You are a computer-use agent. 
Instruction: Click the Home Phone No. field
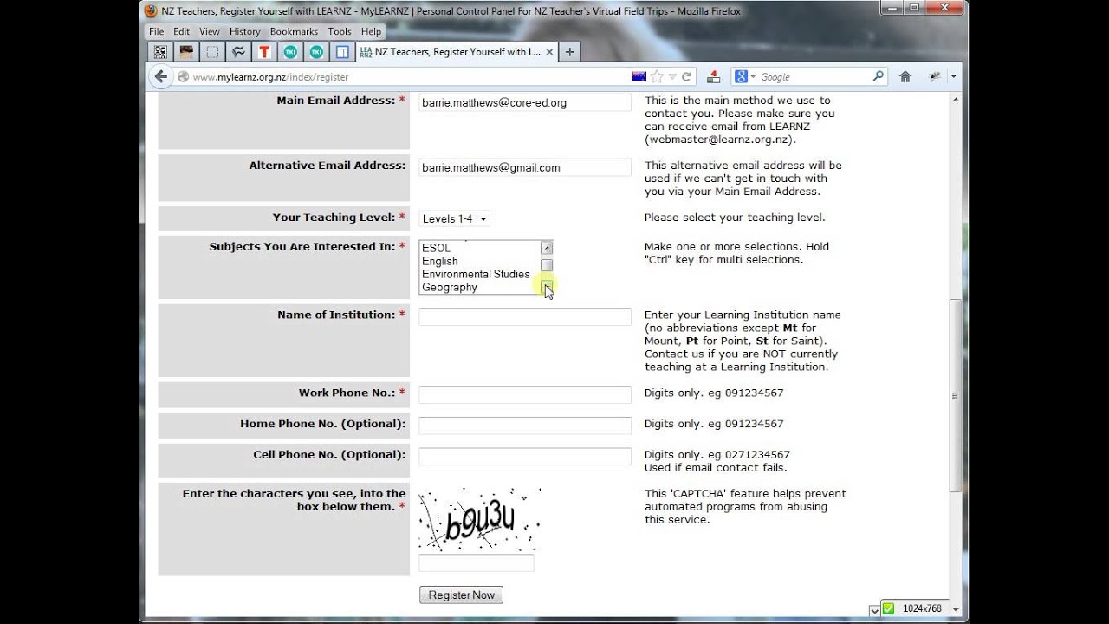pos(525,426)
